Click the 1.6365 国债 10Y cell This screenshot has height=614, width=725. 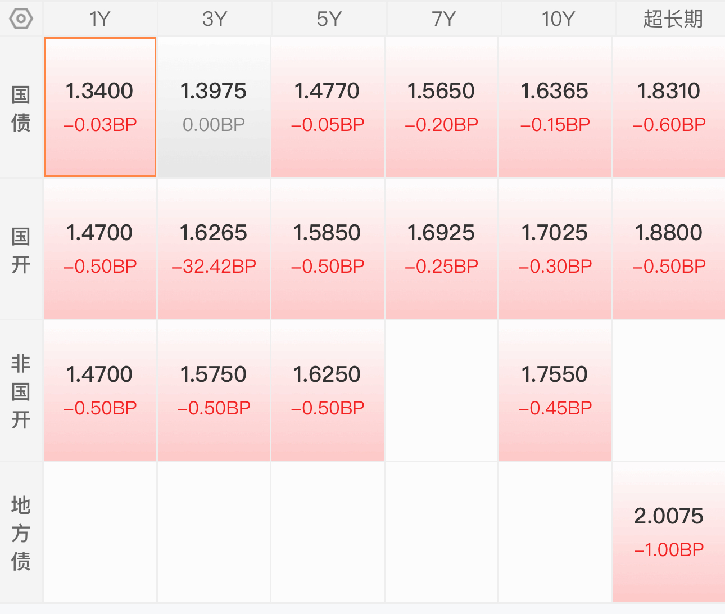(x=555, y=107)
